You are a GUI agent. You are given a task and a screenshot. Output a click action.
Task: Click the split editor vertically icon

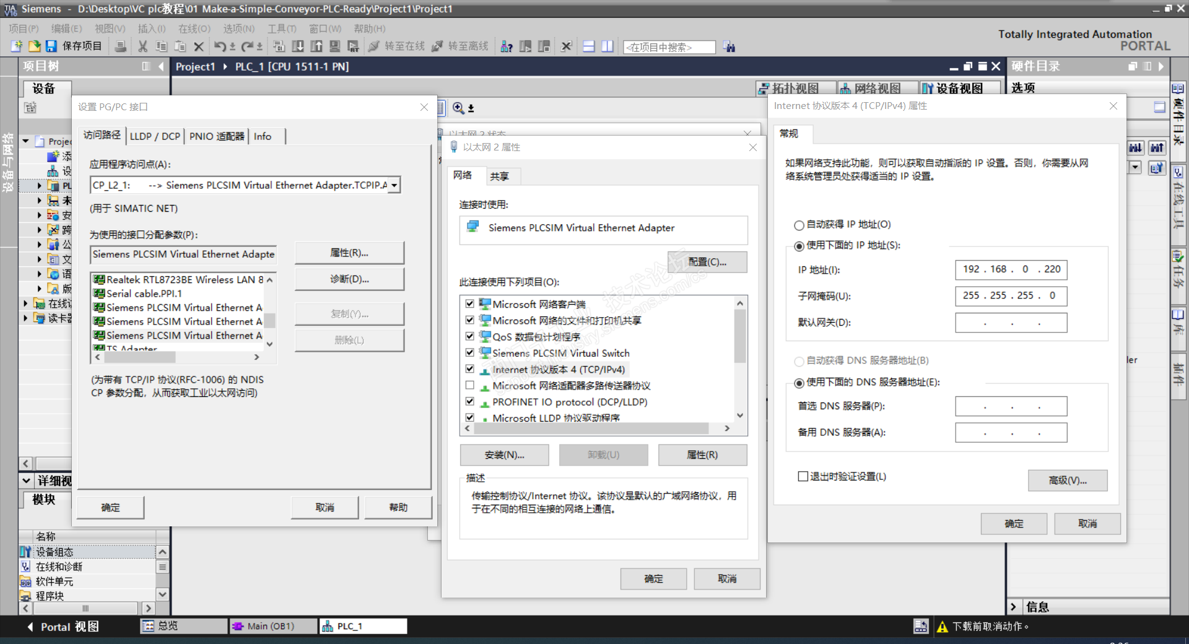tap(608, 46)
